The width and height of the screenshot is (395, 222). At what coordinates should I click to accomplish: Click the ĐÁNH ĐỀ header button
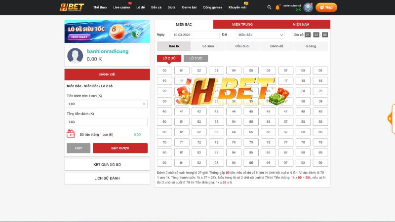click(x=107, y=74)
